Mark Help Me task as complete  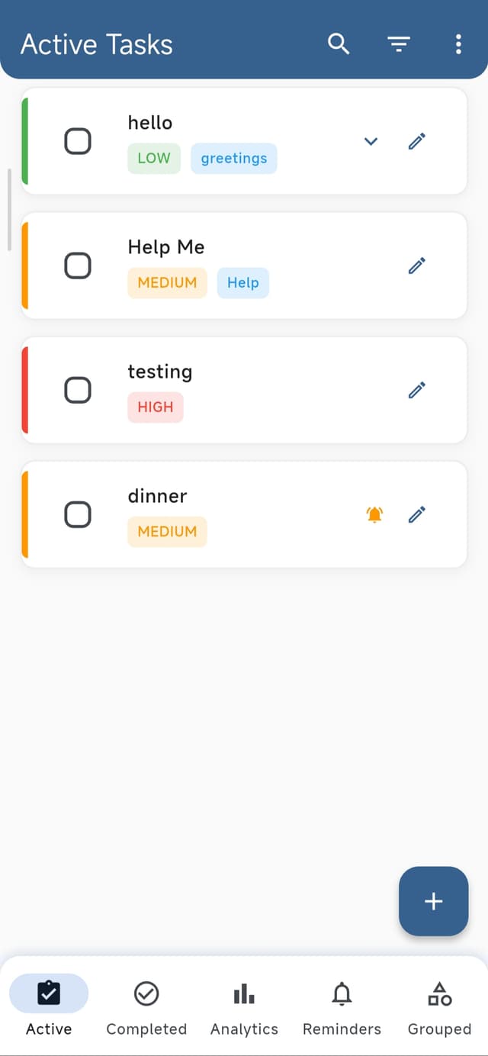click(78, 266)
